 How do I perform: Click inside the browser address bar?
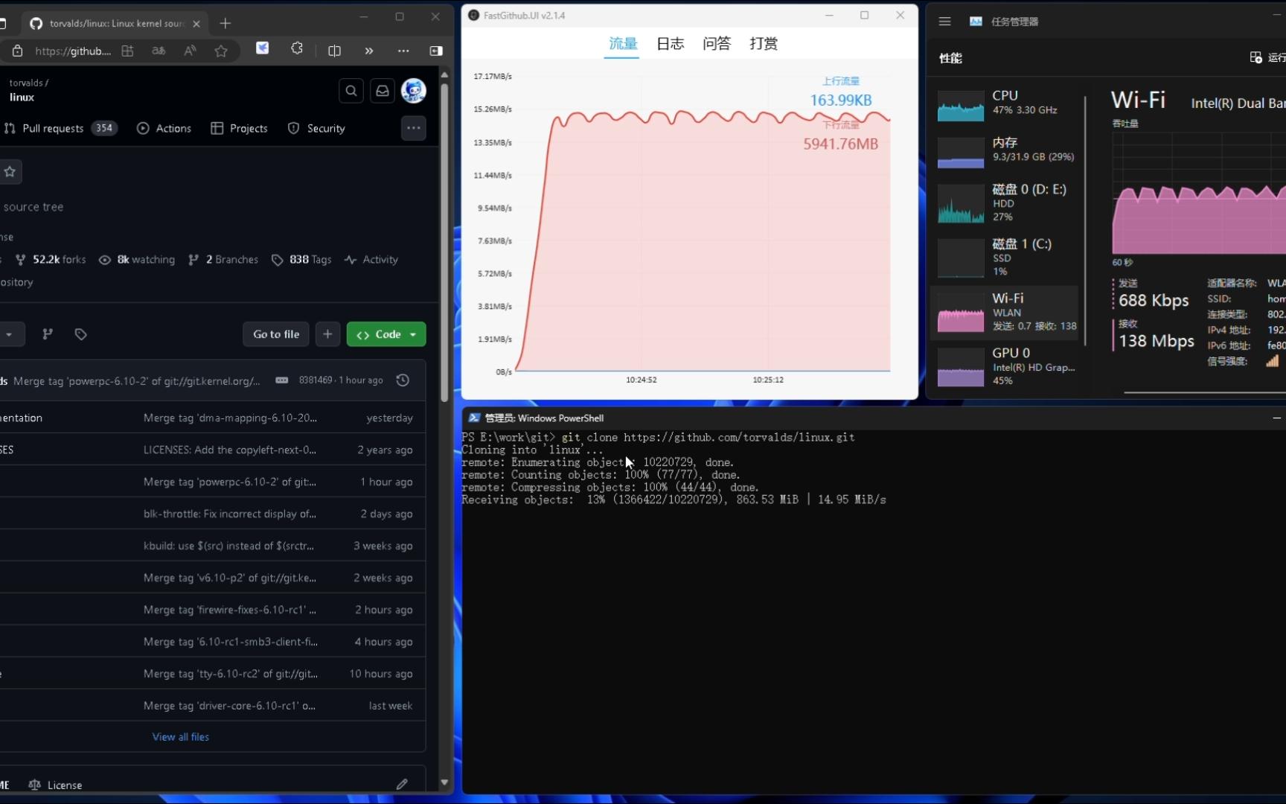tap(73, 51)
